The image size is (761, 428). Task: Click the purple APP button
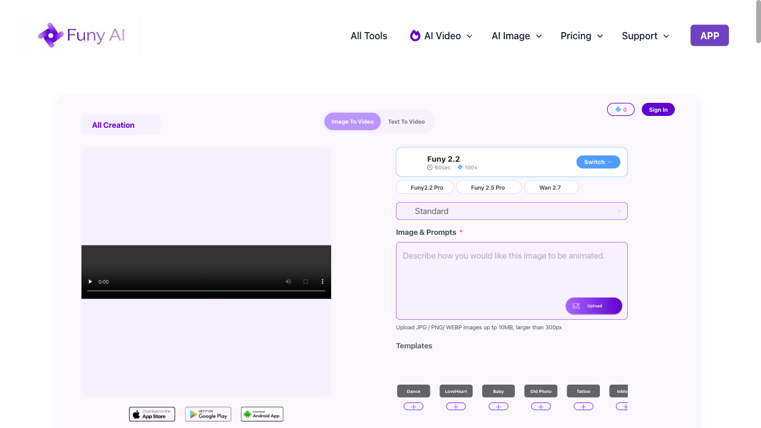tap(709, 36)
